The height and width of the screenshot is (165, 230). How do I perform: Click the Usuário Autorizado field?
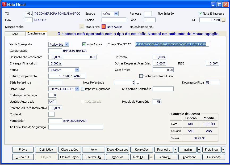(x=52, y=102)
